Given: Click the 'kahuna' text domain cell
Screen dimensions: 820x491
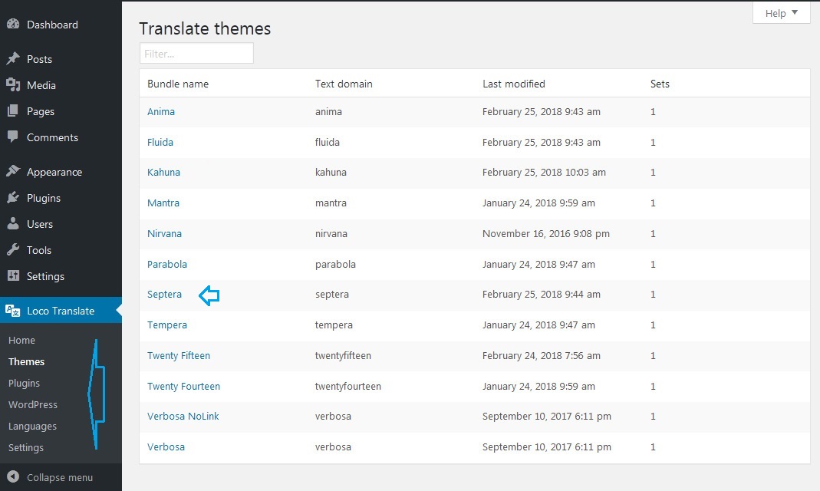Looking at the screenshot, I should (331, 172).
